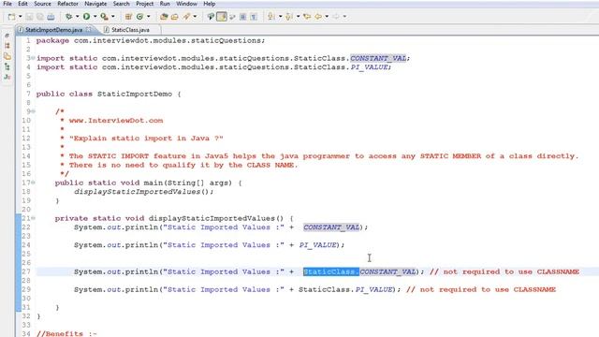
Task: Open dropdown arrow next to Run icon
Action: 95,17
